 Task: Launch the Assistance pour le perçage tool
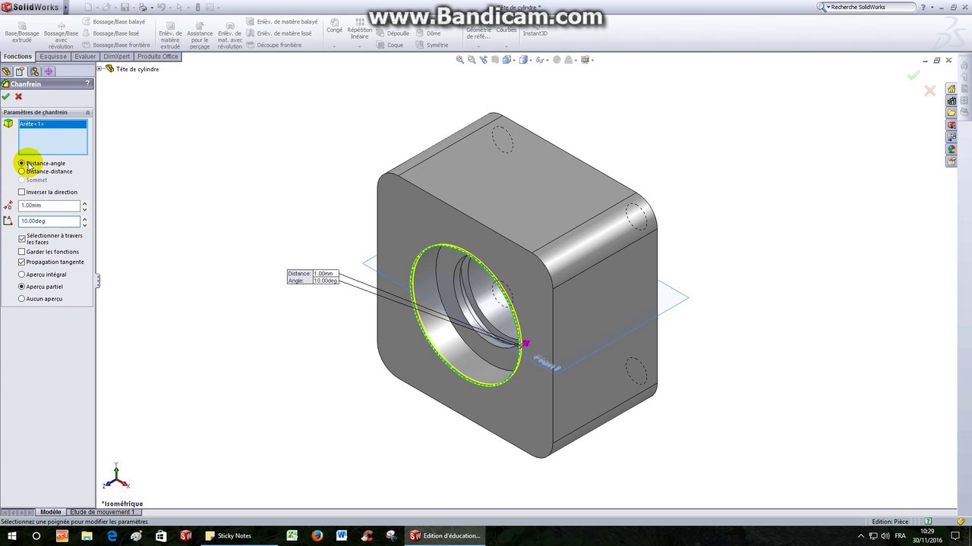(x=200, y=35)
